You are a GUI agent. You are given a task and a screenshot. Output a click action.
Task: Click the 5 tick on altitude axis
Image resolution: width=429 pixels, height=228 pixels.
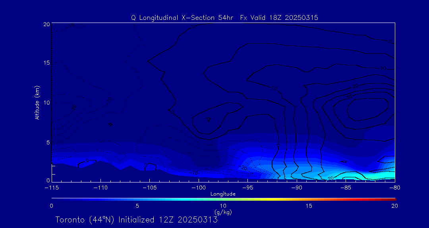click(48, 142)
